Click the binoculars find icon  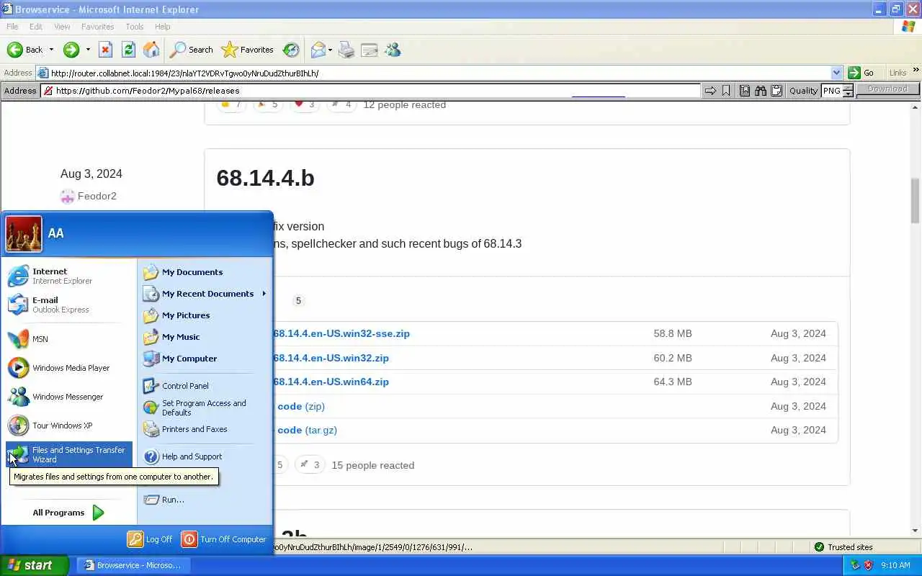[761, 91]
